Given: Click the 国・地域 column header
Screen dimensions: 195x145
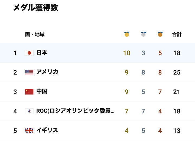Looking at the screenshot, I should point(35,34).
